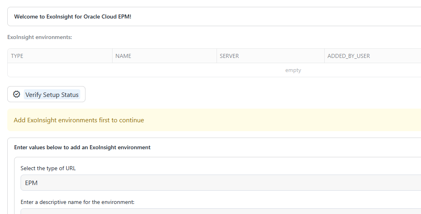The height and width of the screenshot is (214, 421).
Task: Click the SERVER column header
Action: [x=229, y=56]
